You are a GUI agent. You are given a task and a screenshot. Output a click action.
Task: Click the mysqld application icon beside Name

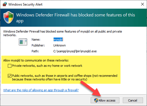coord(23,42)
